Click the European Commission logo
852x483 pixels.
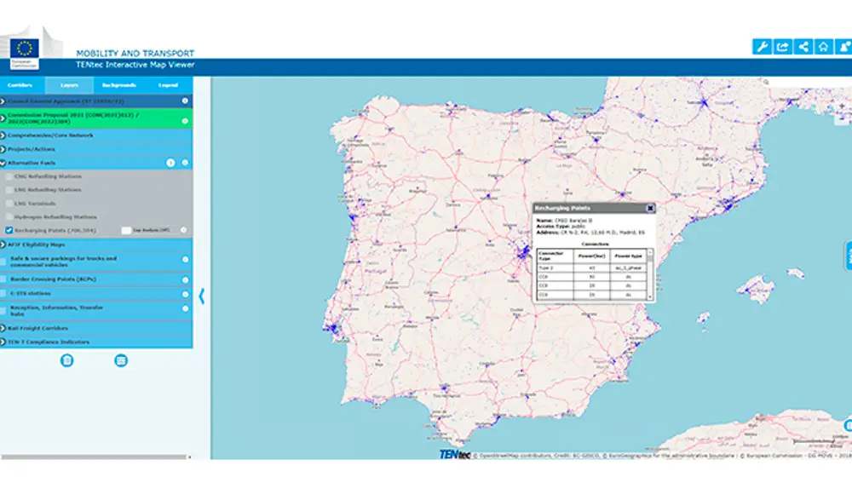[25, 54]
